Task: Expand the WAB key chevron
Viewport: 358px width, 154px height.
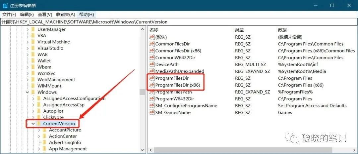Action: (x=28, y=55)
